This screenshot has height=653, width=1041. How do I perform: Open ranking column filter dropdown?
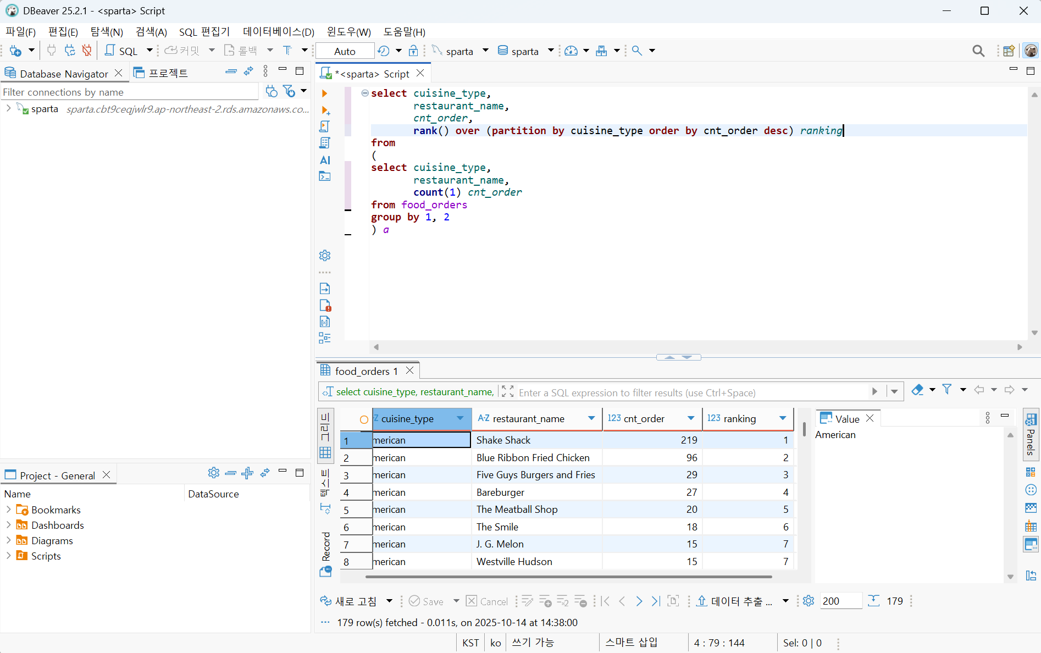(x=783, y=419)
